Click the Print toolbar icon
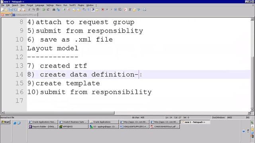Image resolution: width=255 pixels, height=143 pixels. pos(144,10)
